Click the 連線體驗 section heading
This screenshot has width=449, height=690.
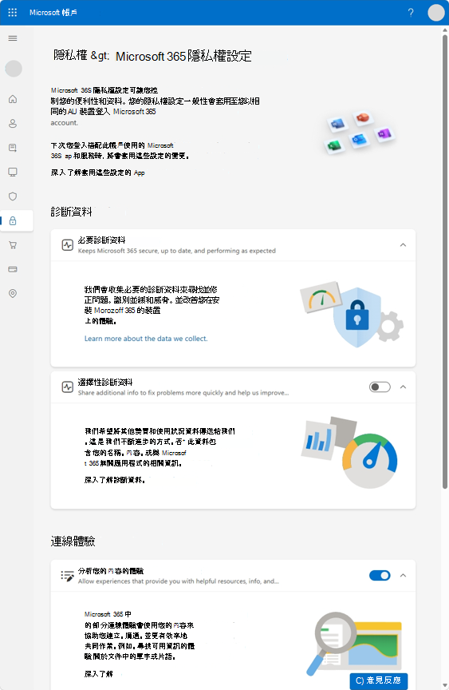pyautogui.click(x=73, y=541)
